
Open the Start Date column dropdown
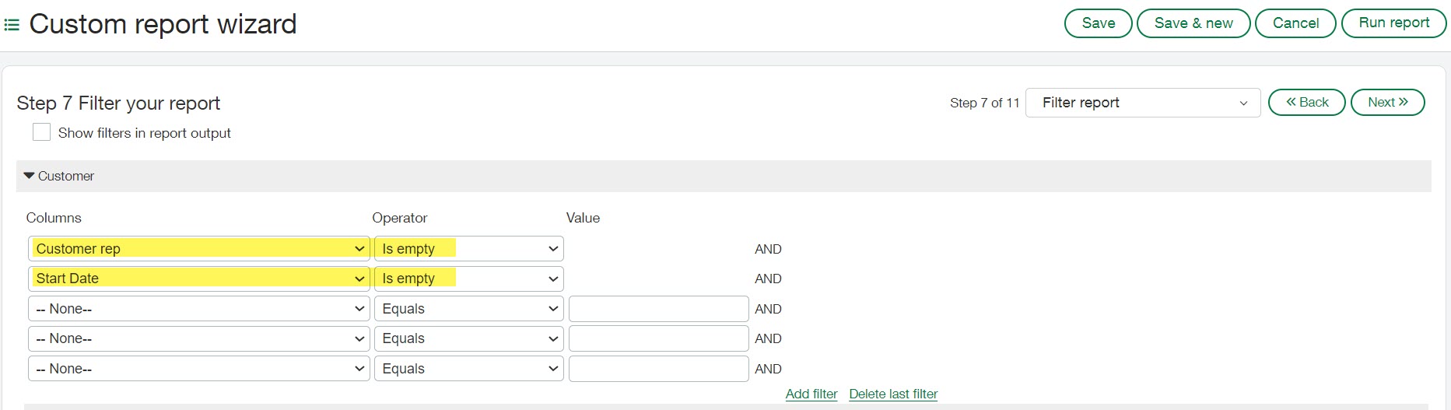(x=198, y=279)
